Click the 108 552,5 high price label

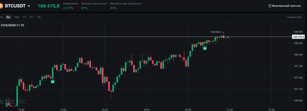pyautogui.click(x=216, y=32)
